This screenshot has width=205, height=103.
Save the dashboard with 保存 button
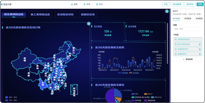click(200, 4)
